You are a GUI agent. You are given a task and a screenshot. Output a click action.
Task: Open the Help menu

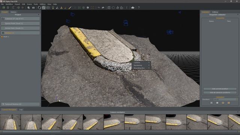pyautogui.click(x=55, y=4)
